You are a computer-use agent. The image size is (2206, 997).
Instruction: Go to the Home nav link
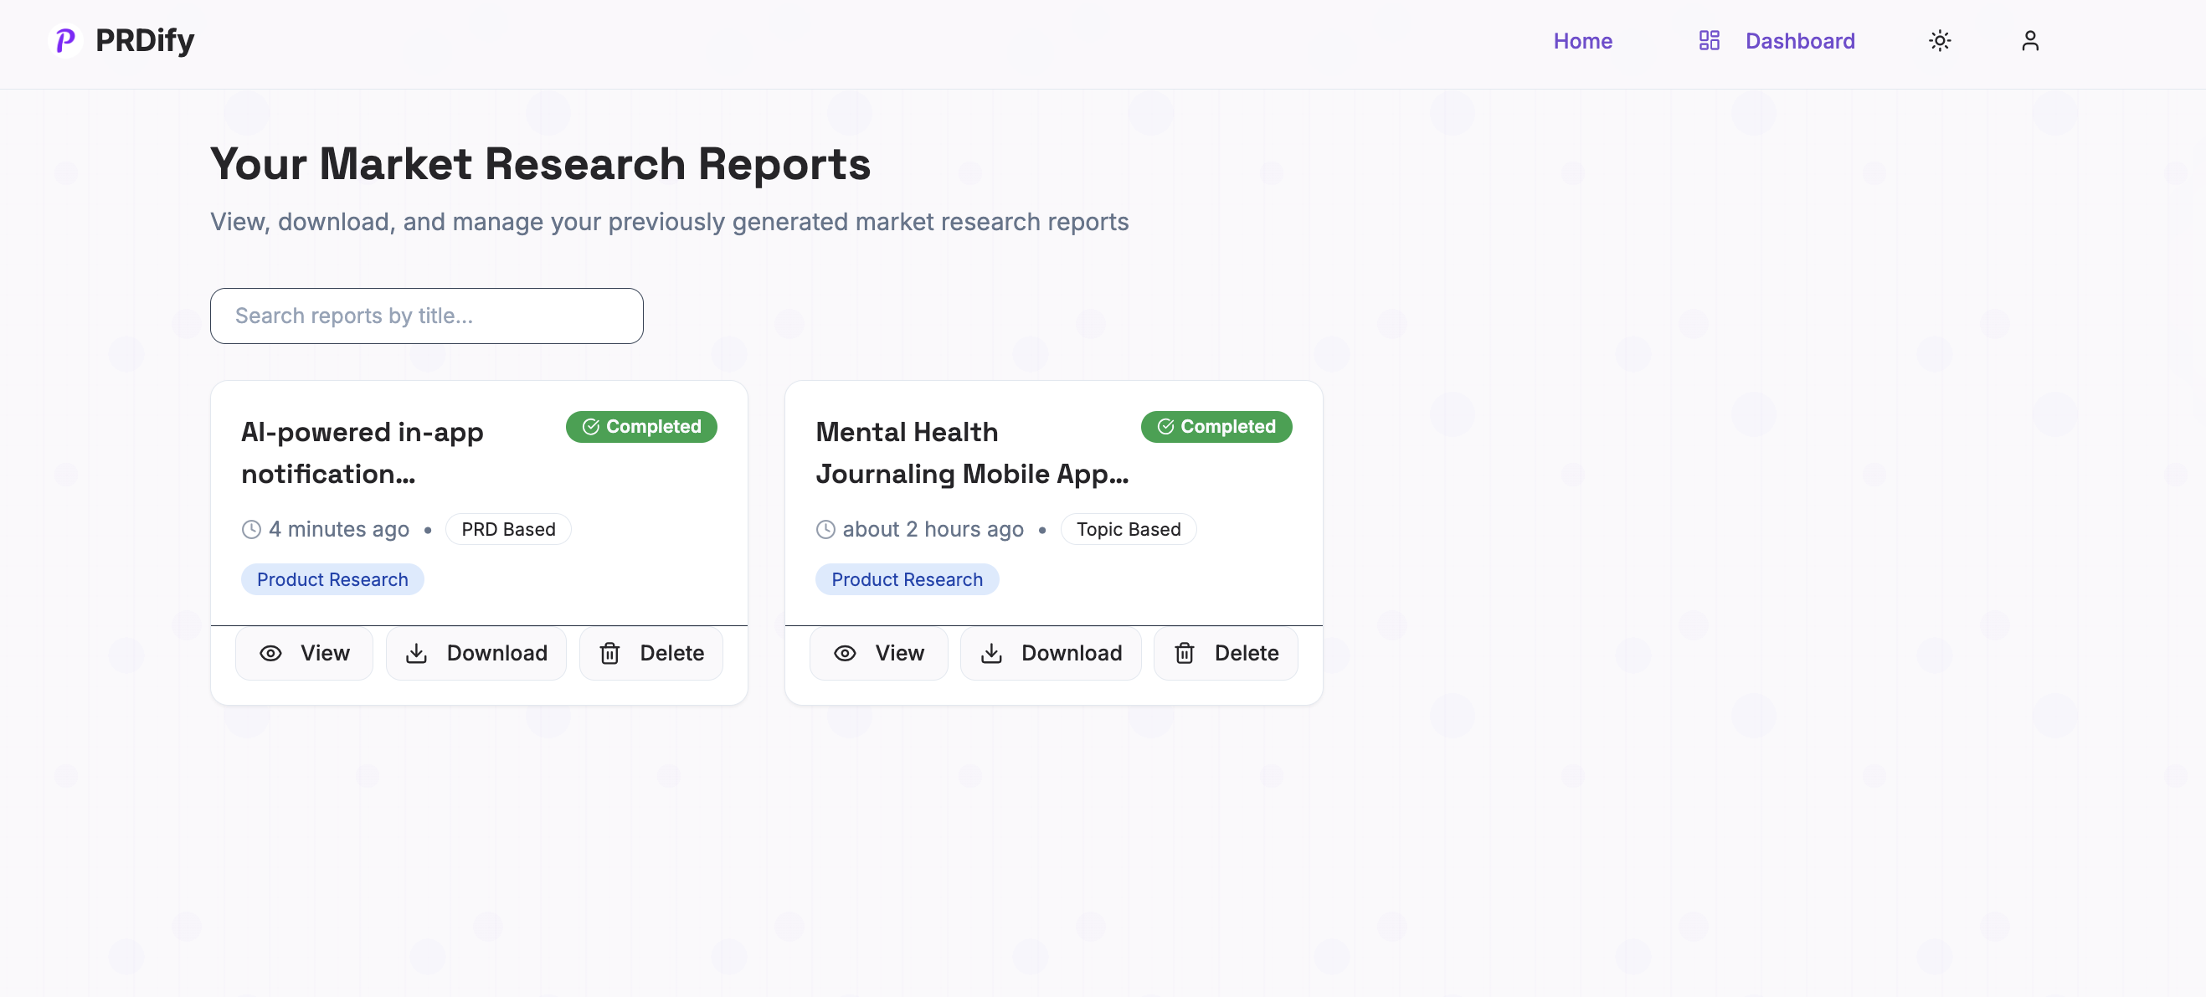(x=1581, y=40)
